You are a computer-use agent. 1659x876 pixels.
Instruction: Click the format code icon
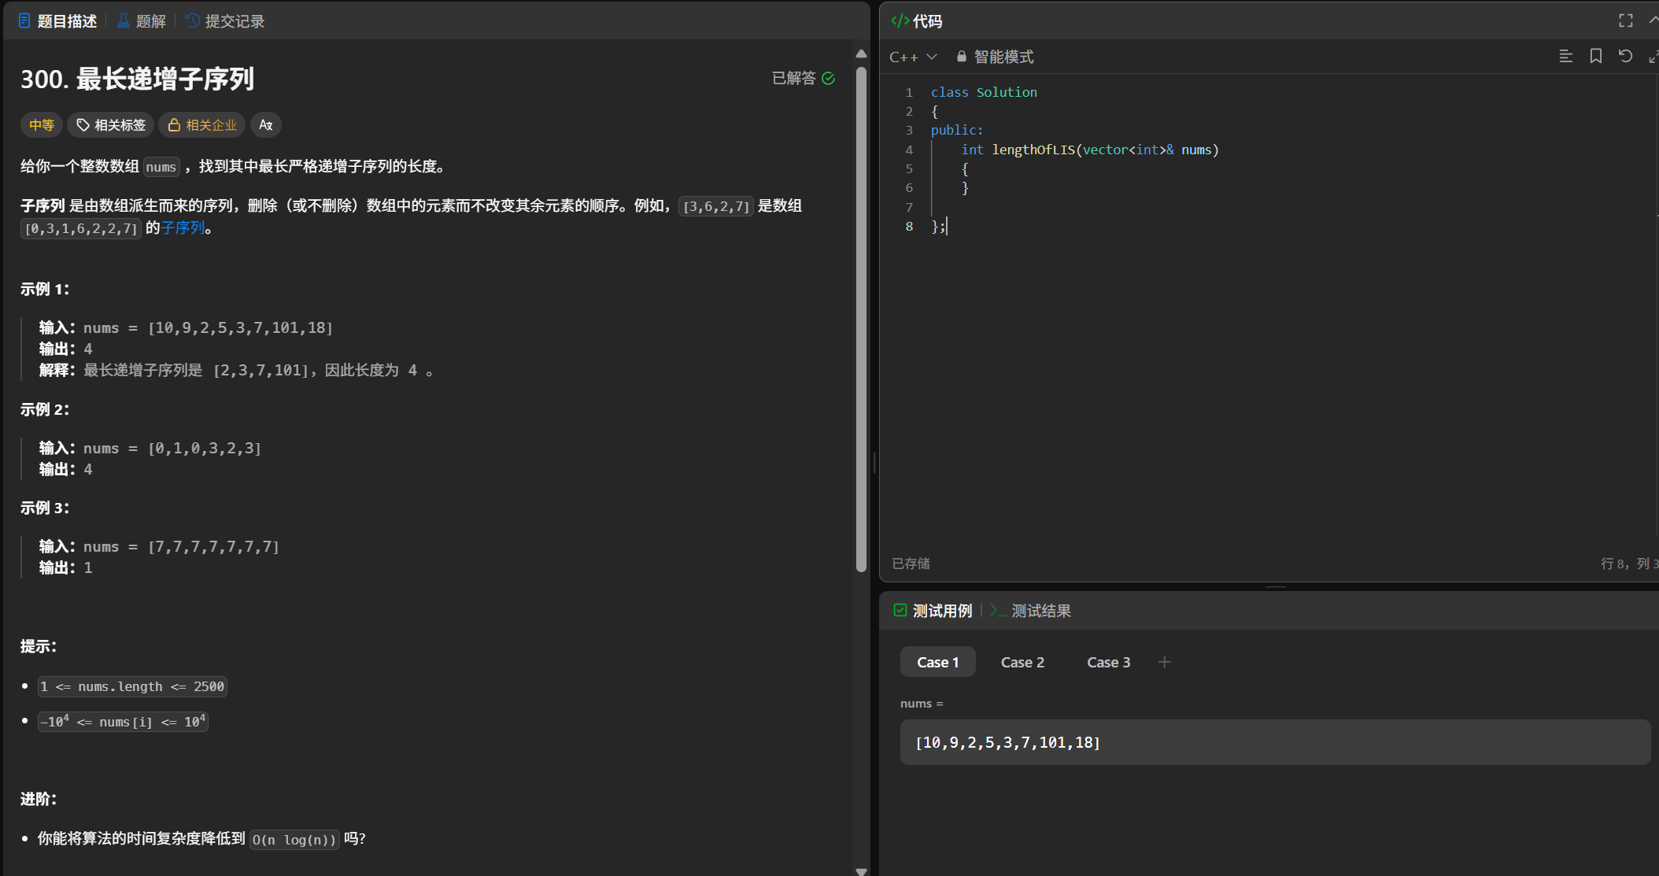[1565, 56]
